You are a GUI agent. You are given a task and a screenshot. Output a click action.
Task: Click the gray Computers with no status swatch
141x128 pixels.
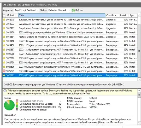point(17,109)
